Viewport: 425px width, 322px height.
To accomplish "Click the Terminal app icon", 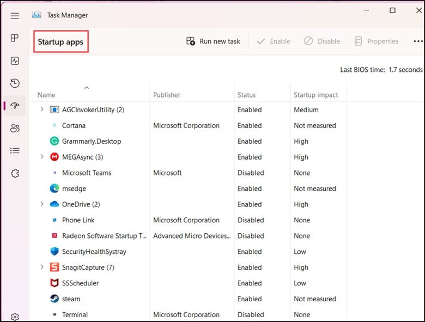I will [x=54, y=314].
